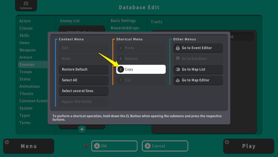The width and height of the screenshot is (278, 157).
Task: Open the Actors database category
Action: pos(25,21)
